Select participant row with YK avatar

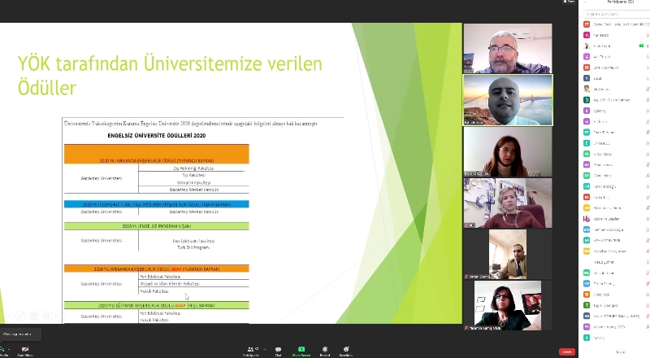coord(617,327)
